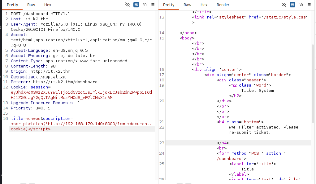Click the script fetch payload text

coord(81,126)
